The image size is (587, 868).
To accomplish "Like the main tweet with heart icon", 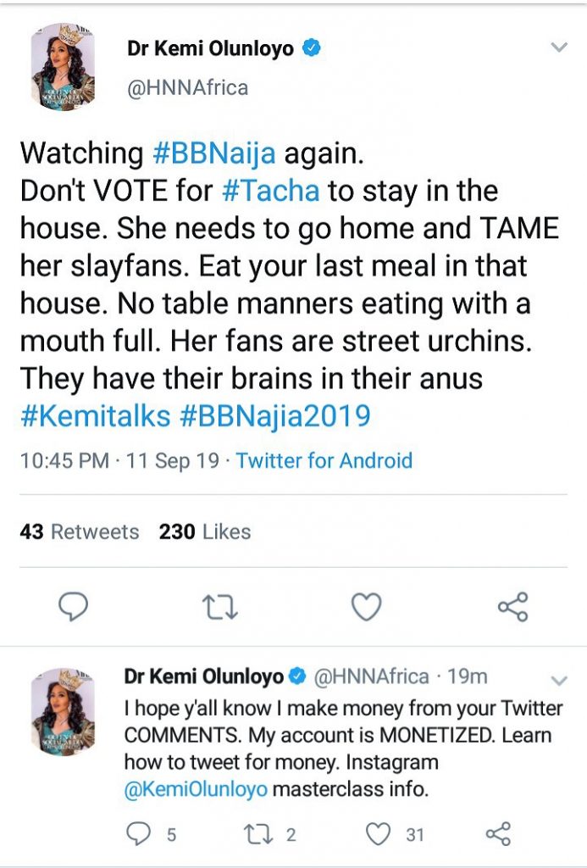I will [x=367, y=607].
